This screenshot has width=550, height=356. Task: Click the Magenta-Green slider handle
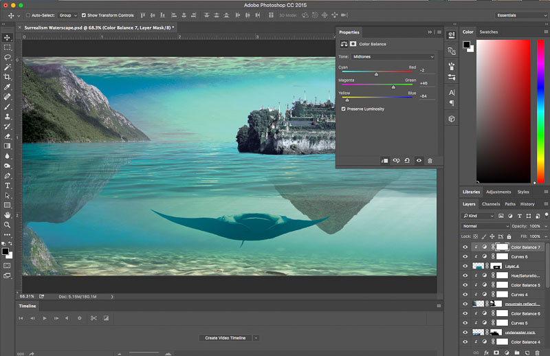tap(393, 87)
